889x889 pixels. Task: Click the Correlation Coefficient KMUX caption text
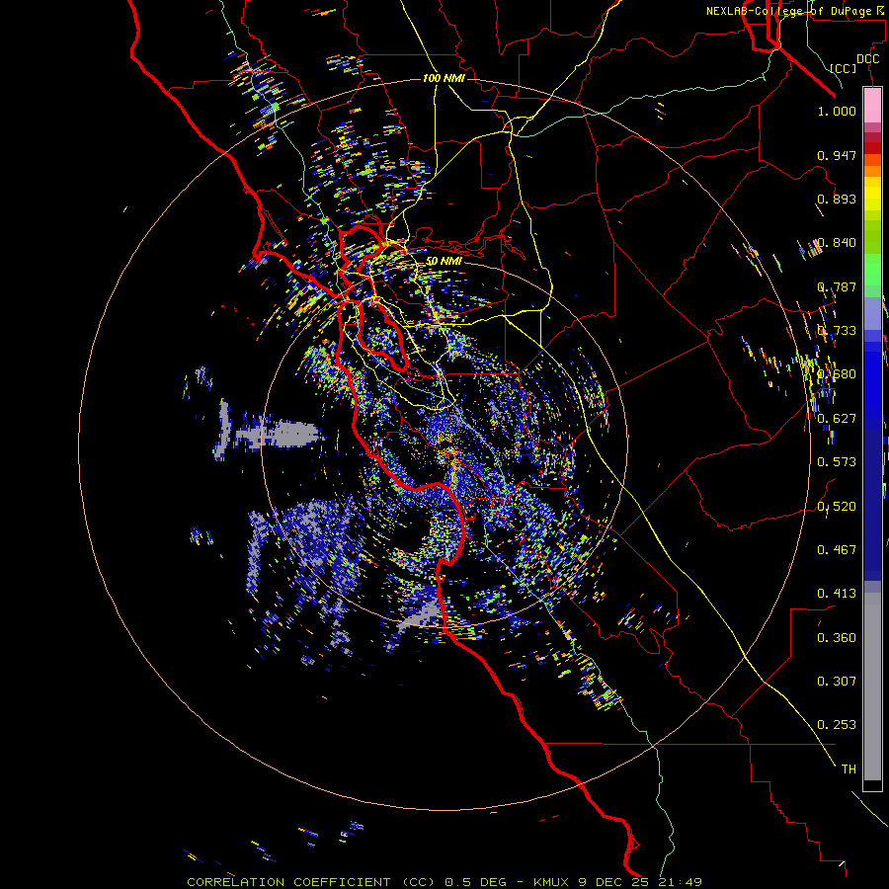[x=444, y=882]
